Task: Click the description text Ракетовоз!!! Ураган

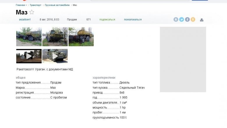Action: tap(31, 70)
